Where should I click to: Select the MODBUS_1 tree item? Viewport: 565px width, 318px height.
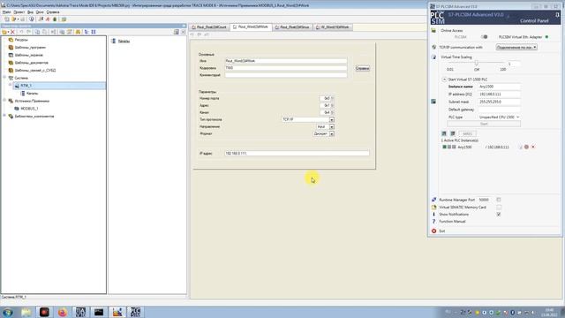click(x=29, y=109)
